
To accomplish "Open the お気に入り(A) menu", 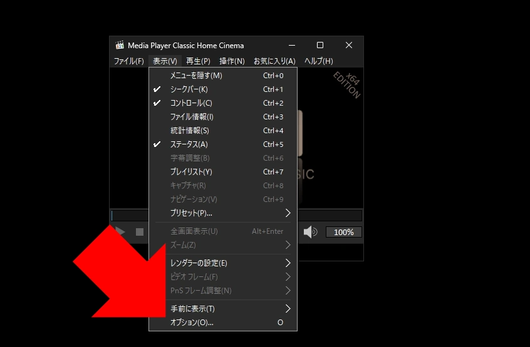I will point(274,61).
